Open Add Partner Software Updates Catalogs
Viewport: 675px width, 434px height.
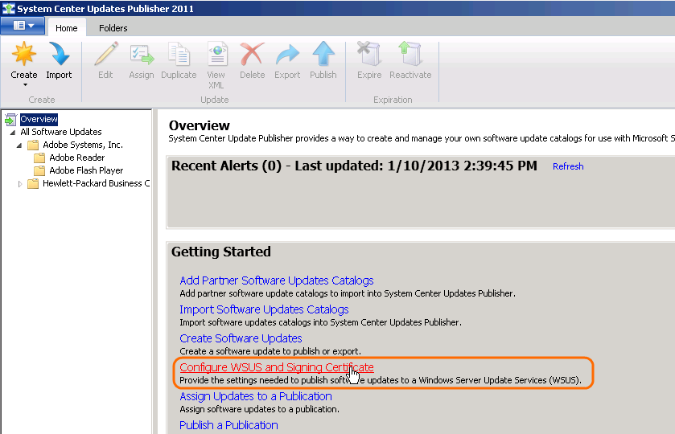pyautogui.click(x=276, y=280)
